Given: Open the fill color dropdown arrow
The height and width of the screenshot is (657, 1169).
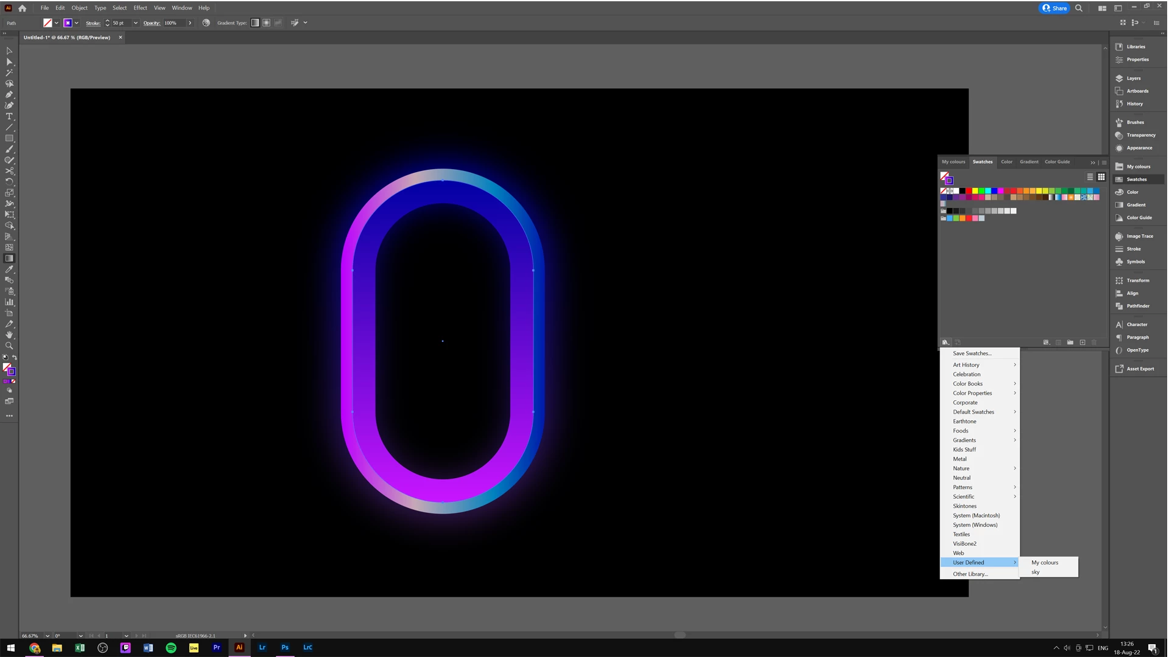Looking at the screenshot, I should [57, 23].
